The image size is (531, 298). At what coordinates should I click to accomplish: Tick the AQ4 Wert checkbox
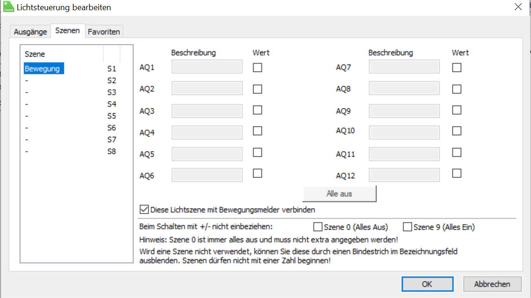coord(257,131)
